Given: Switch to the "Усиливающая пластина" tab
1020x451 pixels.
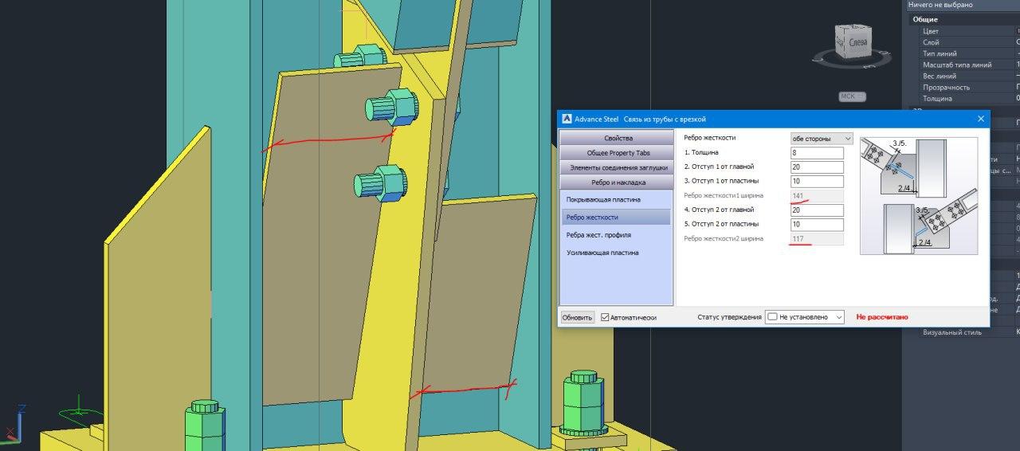Looking at the screenshot, I should 602,253.
